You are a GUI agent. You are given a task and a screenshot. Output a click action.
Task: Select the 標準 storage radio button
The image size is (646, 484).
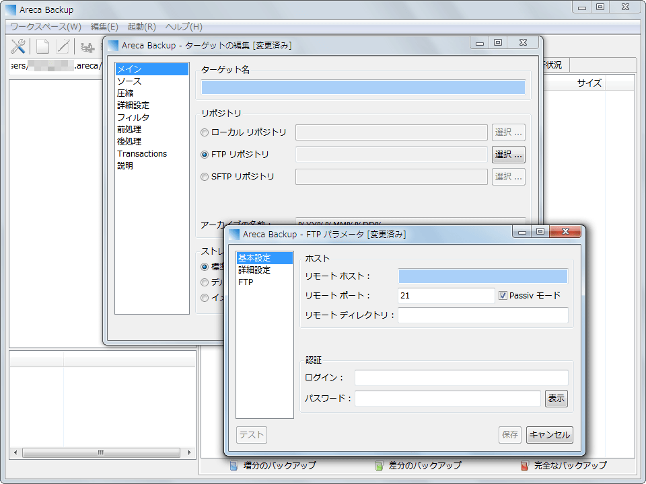coord(205,267)
